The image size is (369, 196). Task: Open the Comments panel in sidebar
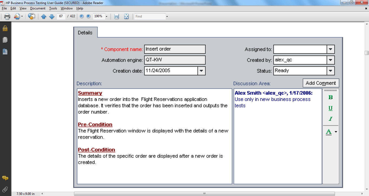coord(5,178)
